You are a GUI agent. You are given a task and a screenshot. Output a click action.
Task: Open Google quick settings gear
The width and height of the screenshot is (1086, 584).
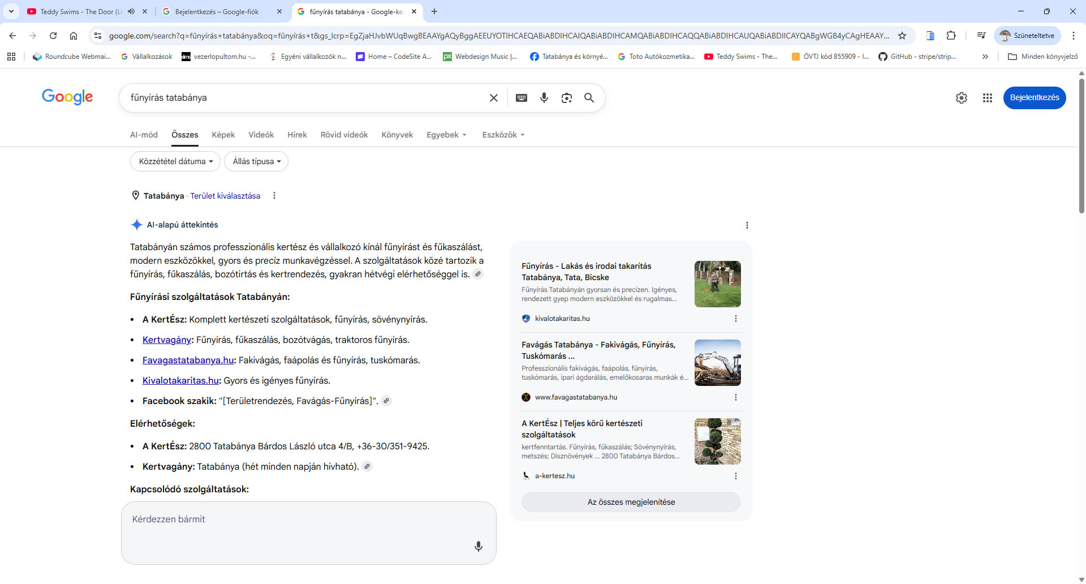coord(961,98)
